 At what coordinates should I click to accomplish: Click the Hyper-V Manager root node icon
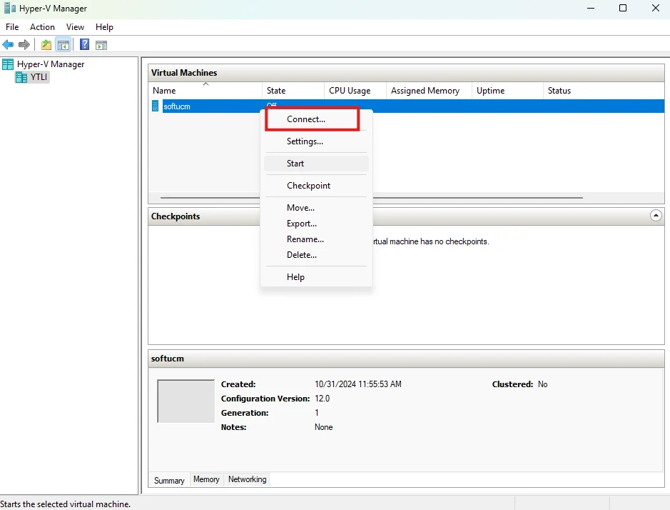point(8,64)
